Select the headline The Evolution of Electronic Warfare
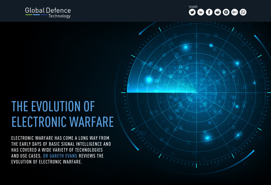The width and height of the screenshot is (271, 185). click(62, 114)
